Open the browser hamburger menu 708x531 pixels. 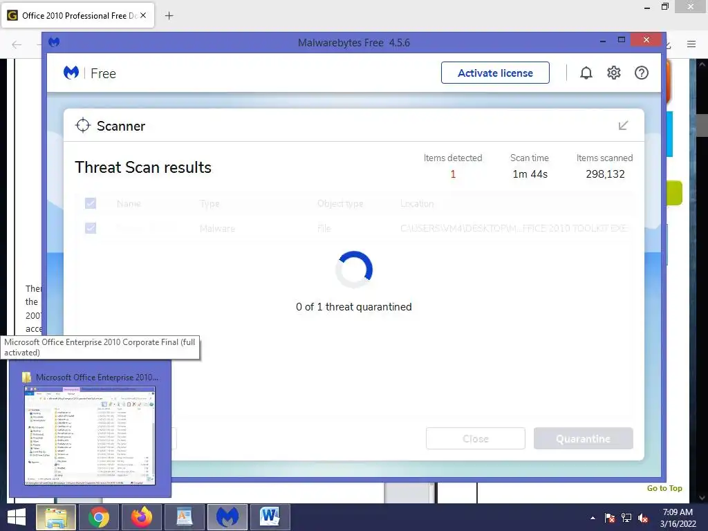(691, 44)
